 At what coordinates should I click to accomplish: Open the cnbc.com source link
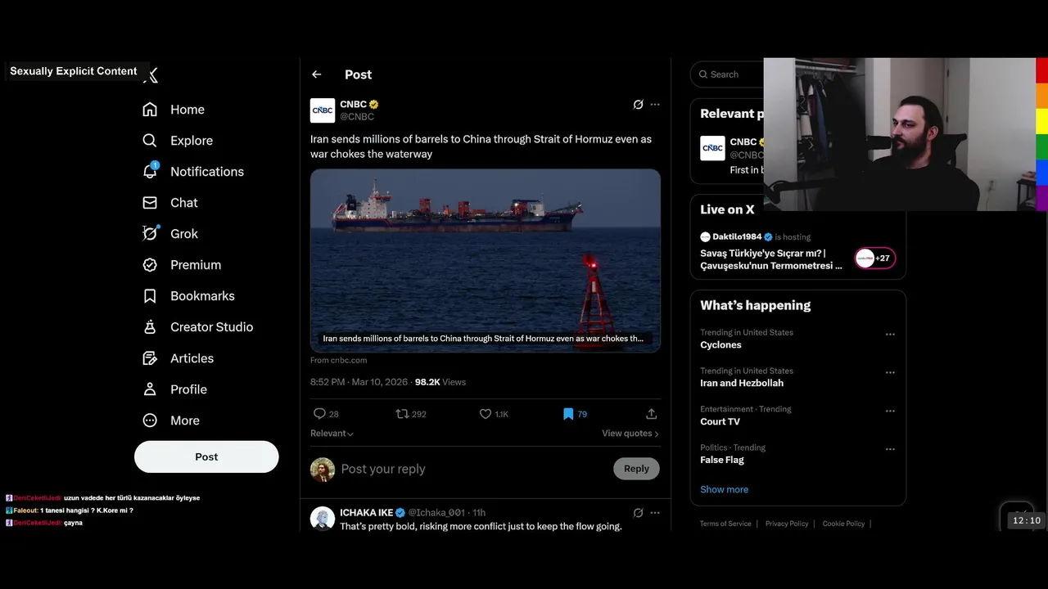tap(338, 361)
